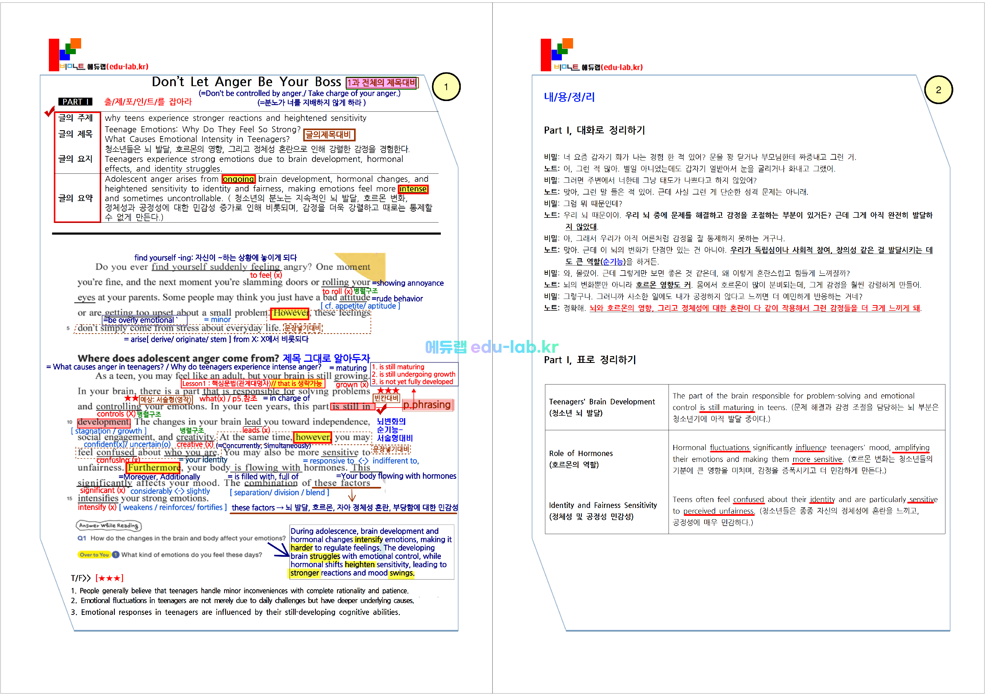This screenshot has width=985, height=696.
Task: Select T/F statement 1 starting "People generally believe"
Action: (240, 591)
